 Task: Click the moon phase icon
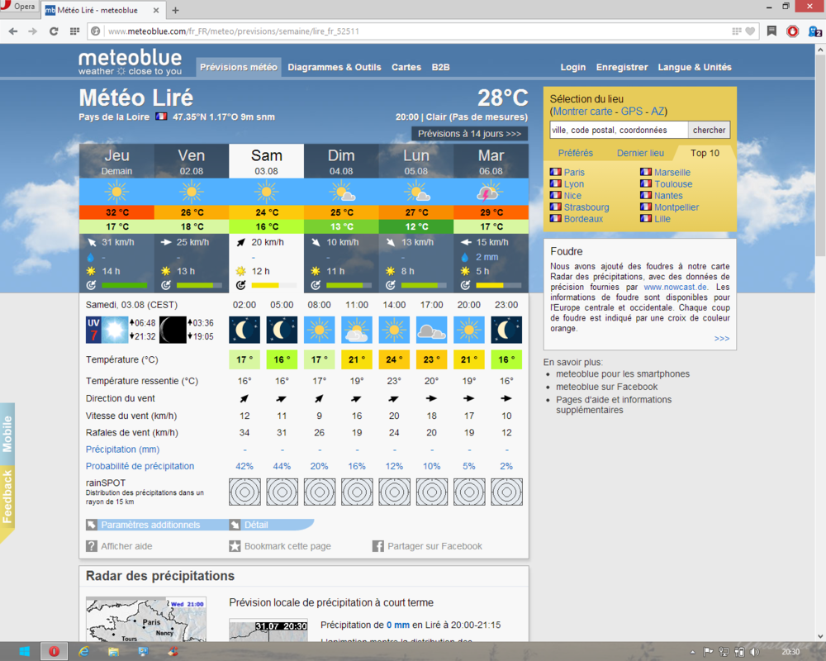(x=173, y=330)
